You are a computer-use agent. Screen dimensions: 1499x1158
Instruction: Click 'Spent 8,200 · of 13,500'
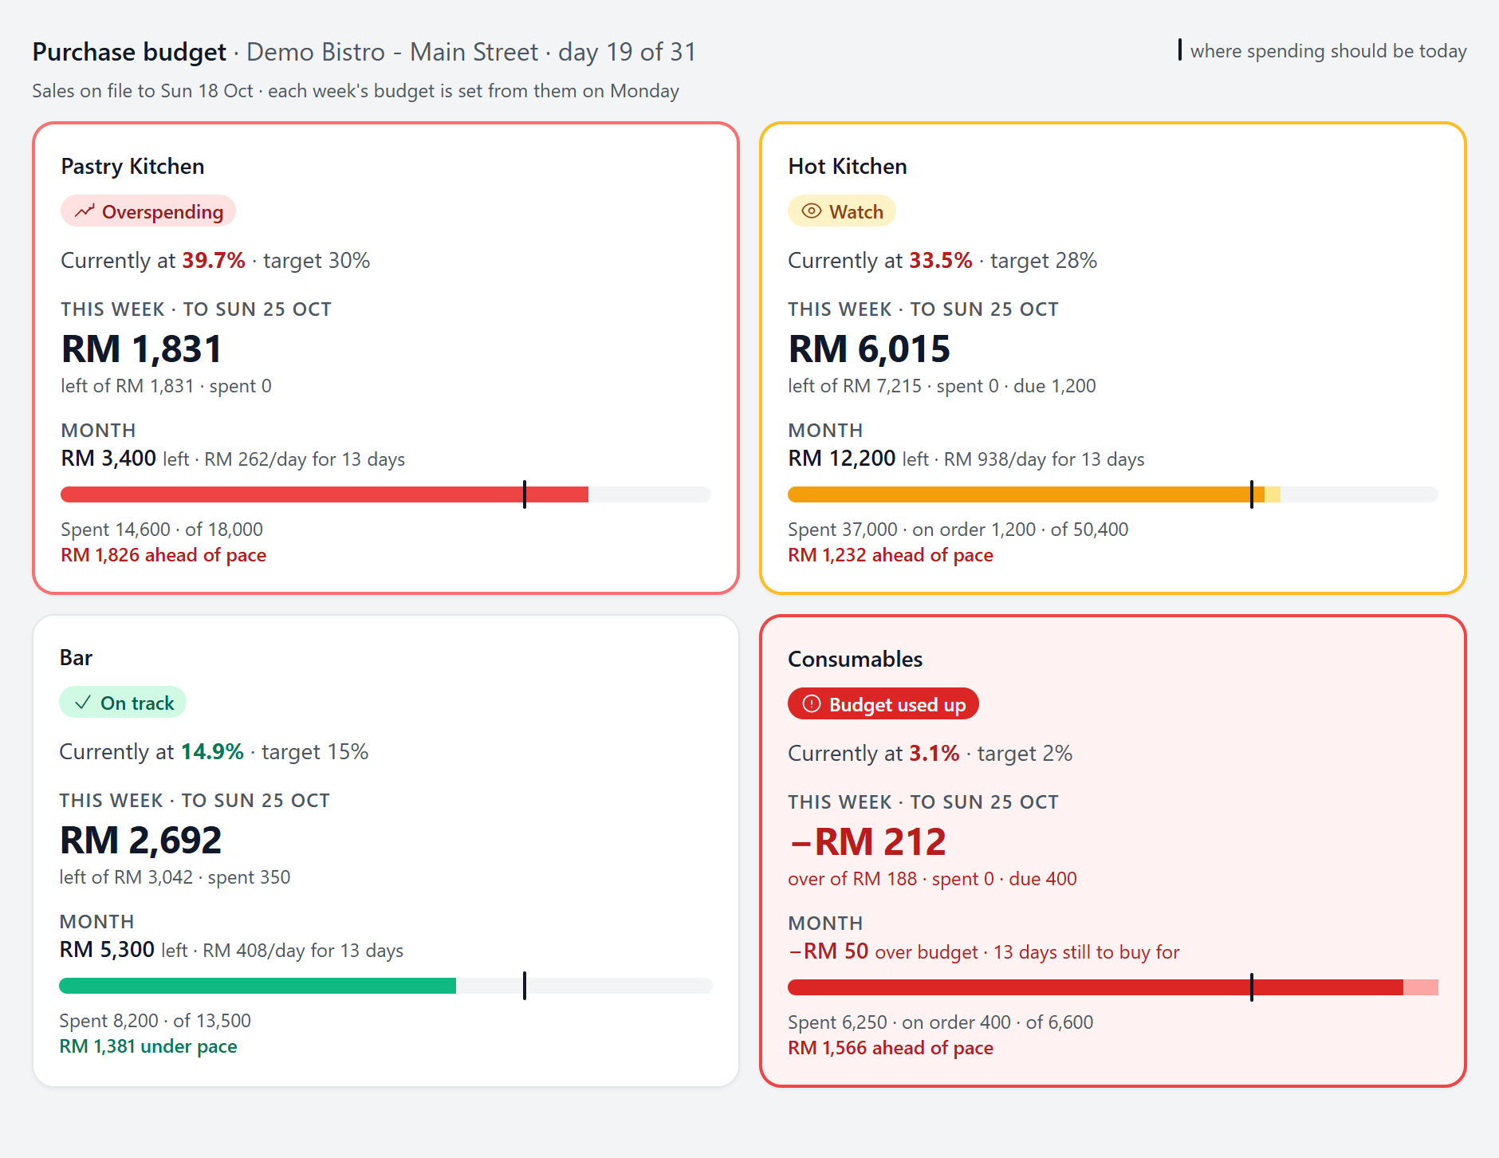point(155,1021)
